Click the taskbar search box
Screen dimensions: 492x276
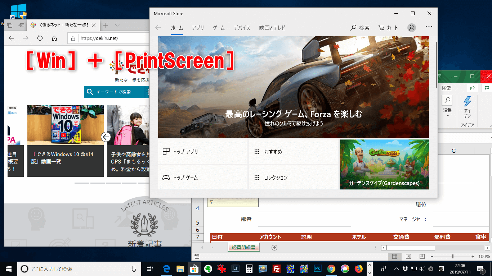79,268
